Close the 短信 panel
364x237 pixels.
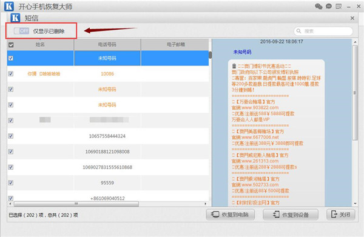pos(352,18)
